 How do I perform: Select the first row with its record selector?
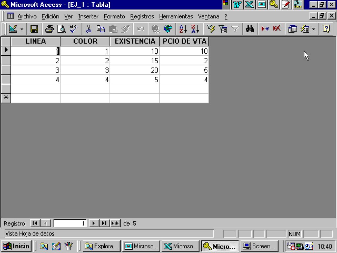[x=6, y=51]
